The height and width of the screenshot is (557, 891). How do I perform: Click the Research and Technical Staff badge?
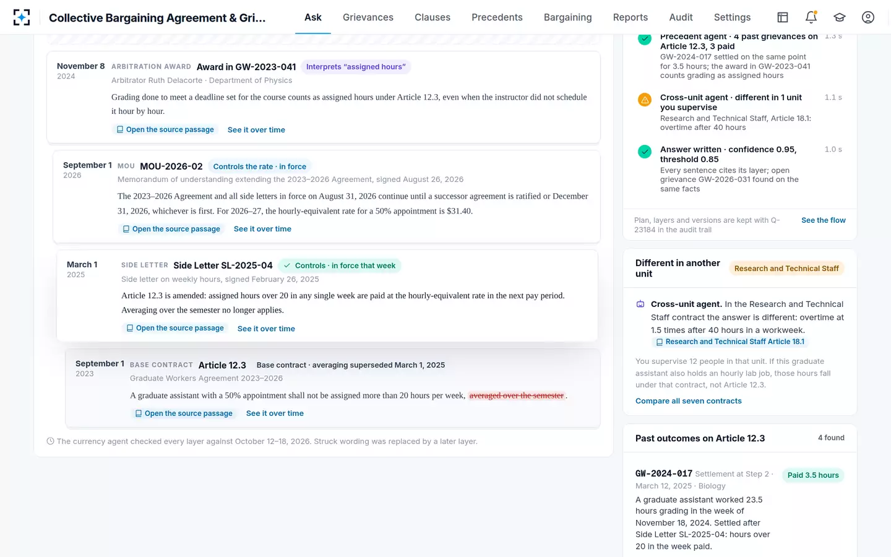786,269
